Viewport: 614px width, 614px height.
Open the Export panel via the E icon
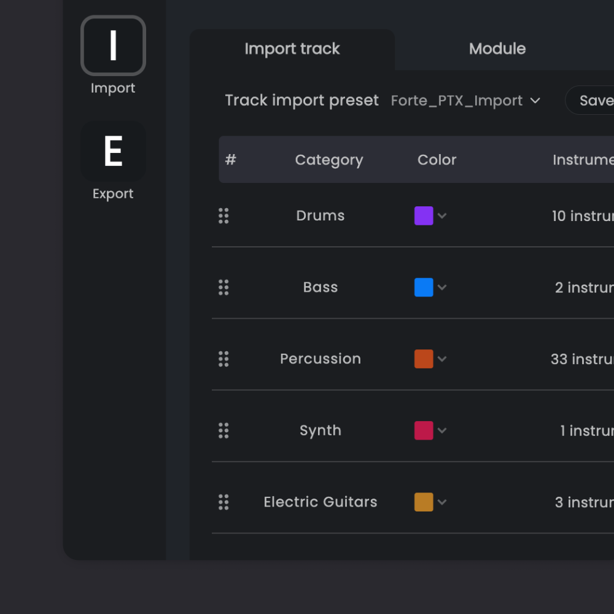pyautogui.click(x=113, y=151)
